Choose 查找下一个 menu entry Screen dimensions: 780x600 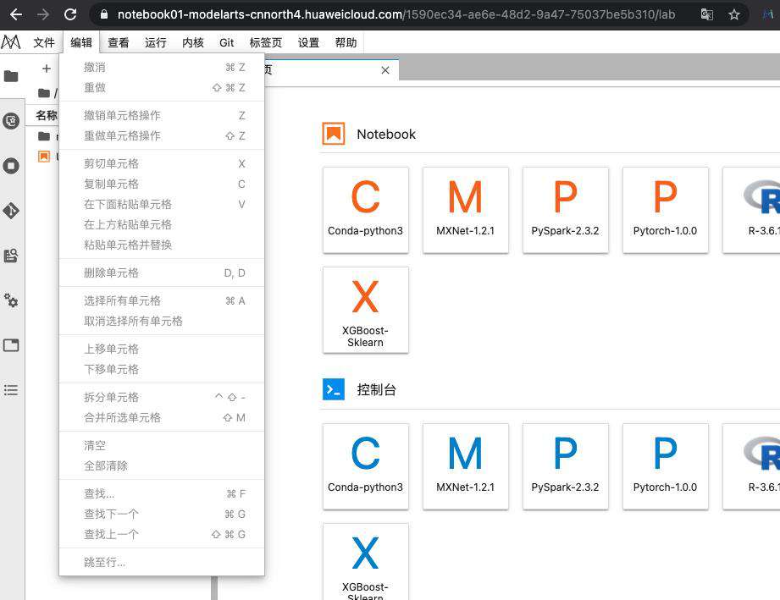[x=162, y=514]
